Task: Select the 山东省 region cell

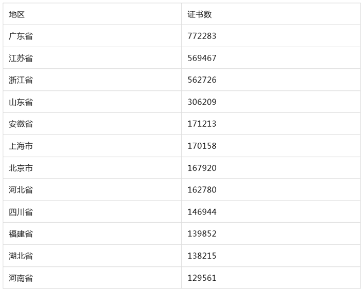Action: [21, 102]
